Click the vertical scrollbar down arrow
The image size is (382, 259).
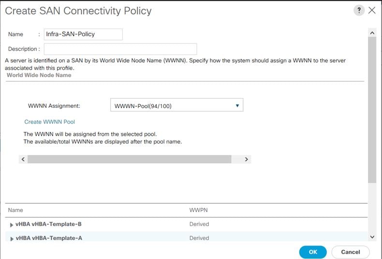point(372,237)
